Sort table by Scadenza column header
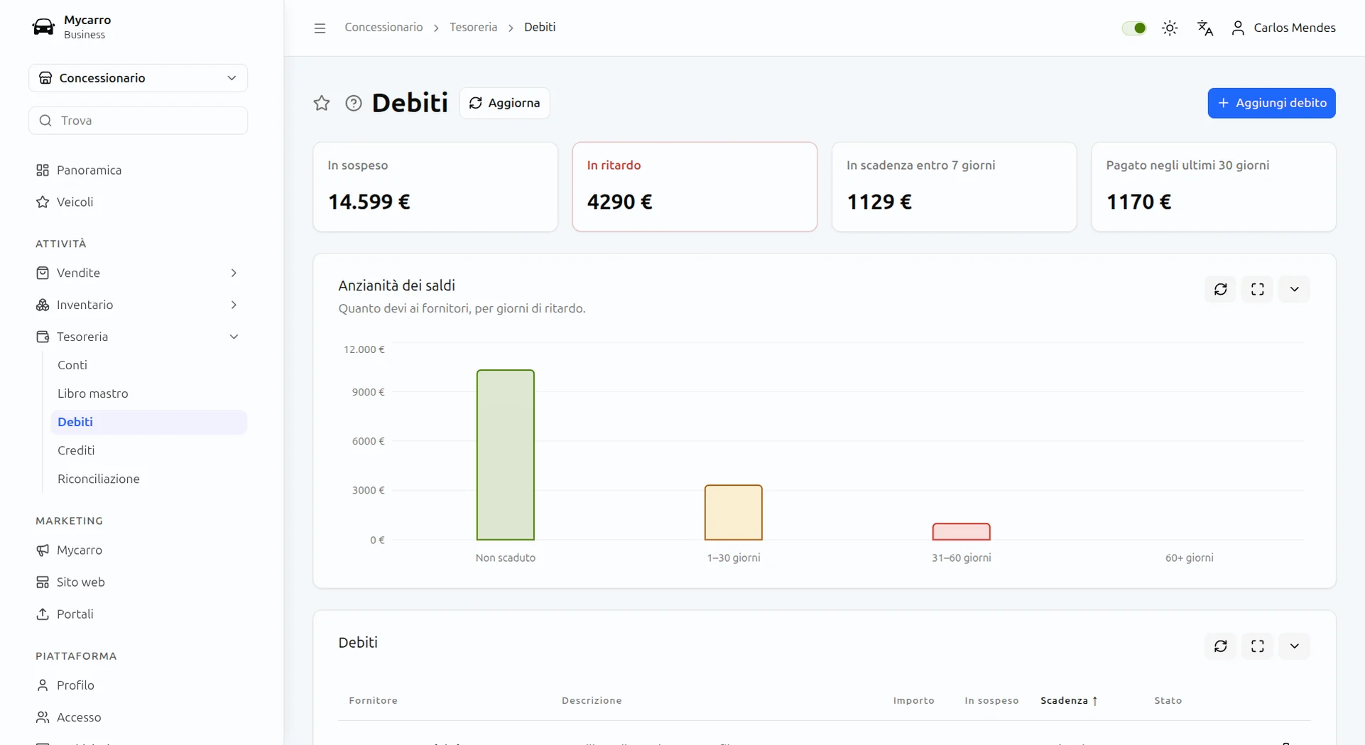 pos(1069,701)
